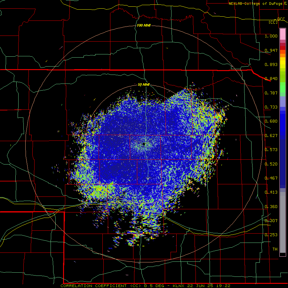
Task: Click the 0.467 color scale value
Action: (x=271, y=178)
